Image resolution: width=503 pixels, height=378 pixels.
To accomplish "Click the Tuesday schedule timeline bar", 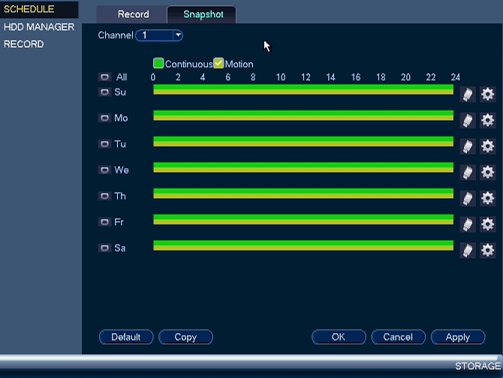I will pos(303,141).
